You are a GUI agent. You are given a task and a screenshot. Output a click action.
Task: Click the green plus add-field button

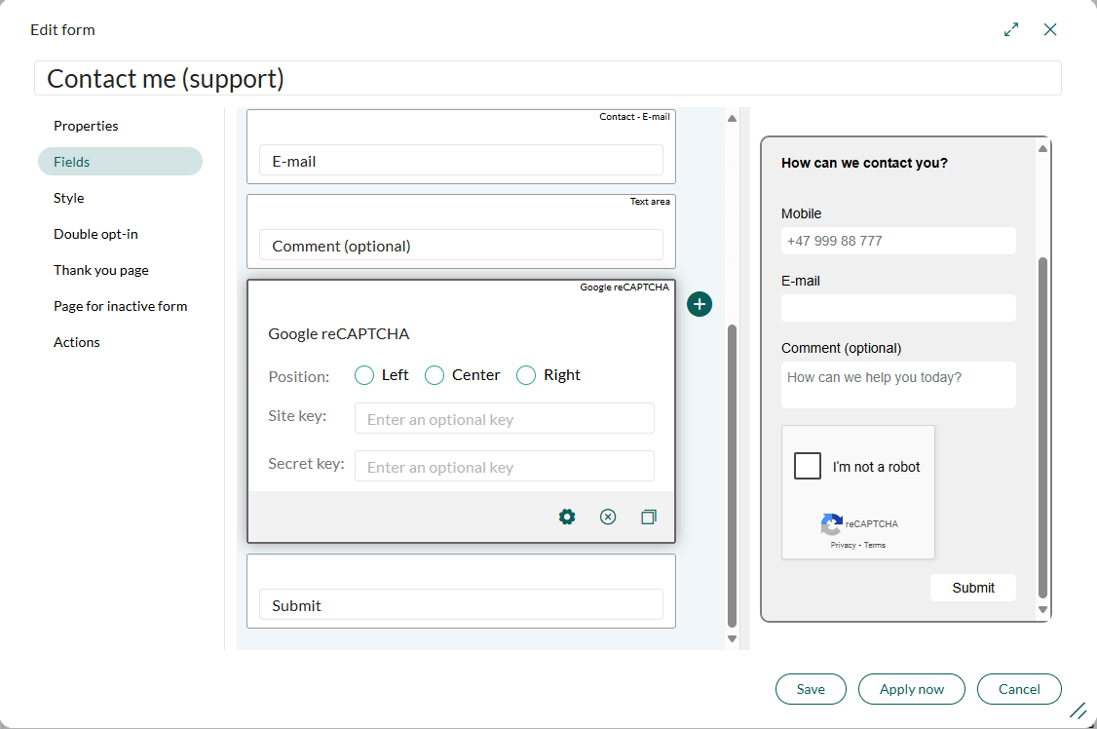pos(700,304)
